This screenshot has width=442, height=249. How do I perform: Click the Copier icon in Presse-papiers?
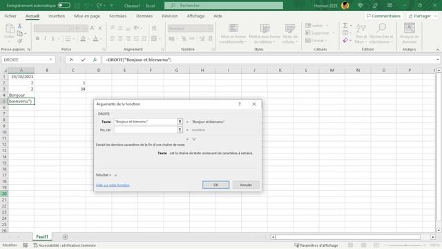point(20,34)
